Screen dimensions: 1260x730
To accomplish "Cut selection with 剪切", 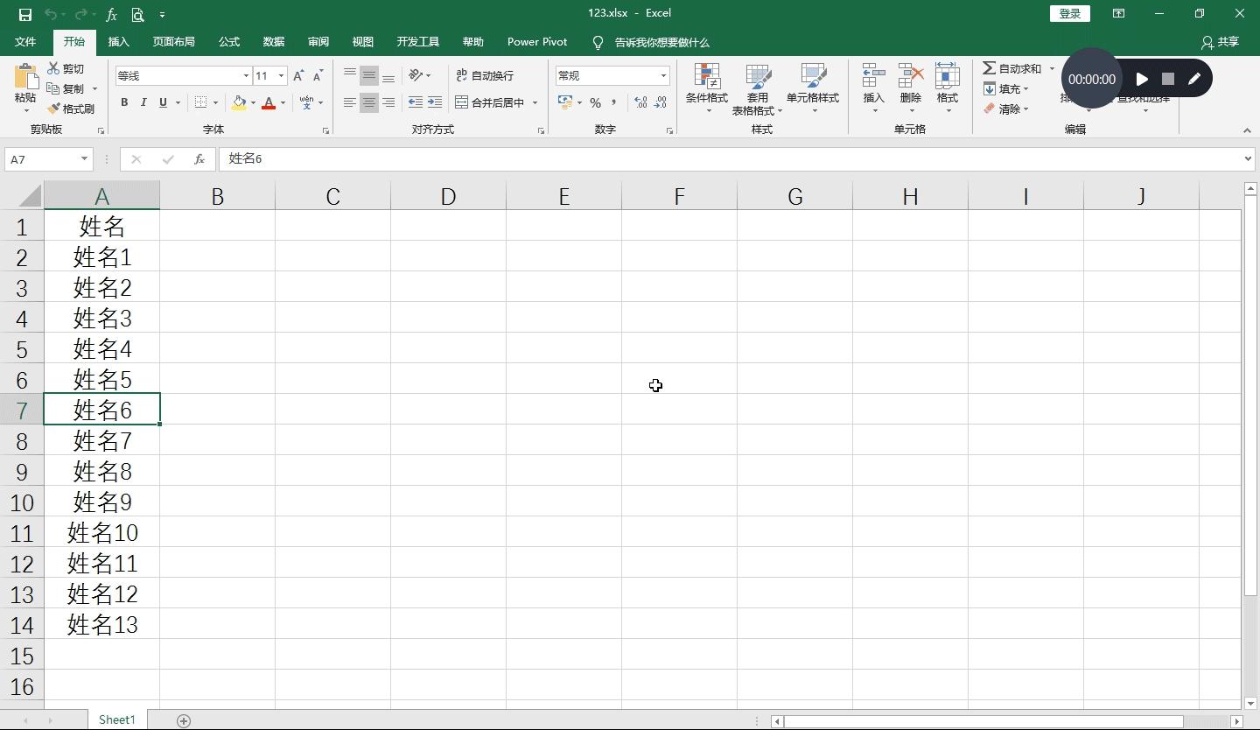I will pyautogui.click(x=66, y=68).
